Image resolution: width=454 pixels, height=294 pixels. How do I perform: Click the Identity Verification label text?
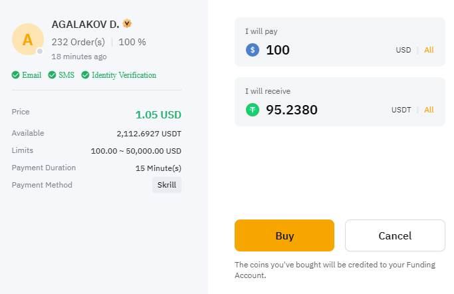pyautogui.click(x=124, y=75)
